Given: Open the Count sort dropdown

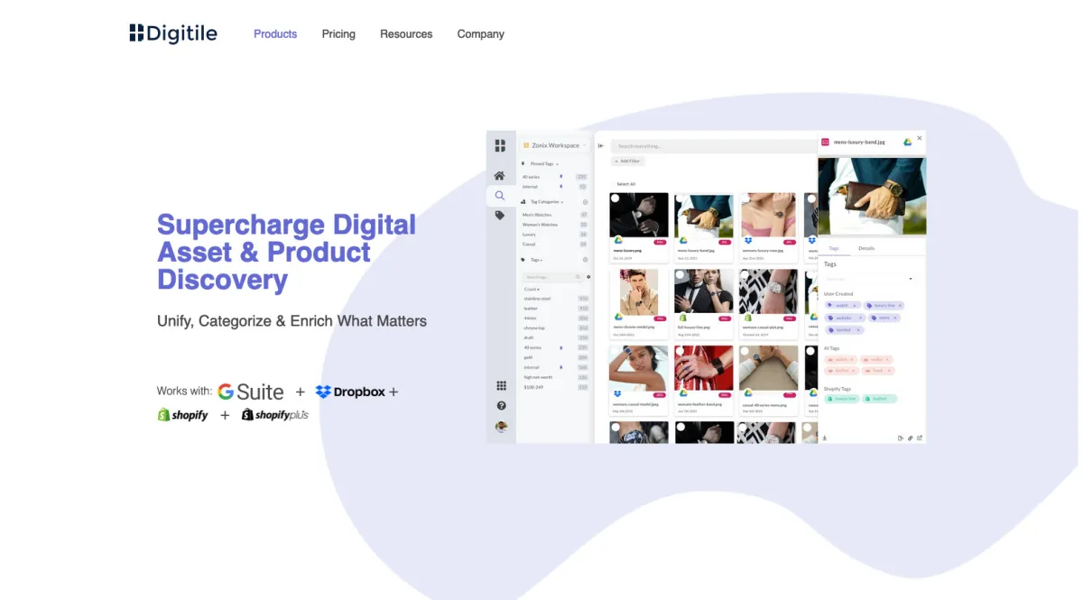Looking at the screenshot, I should click(x=532, y=289).
